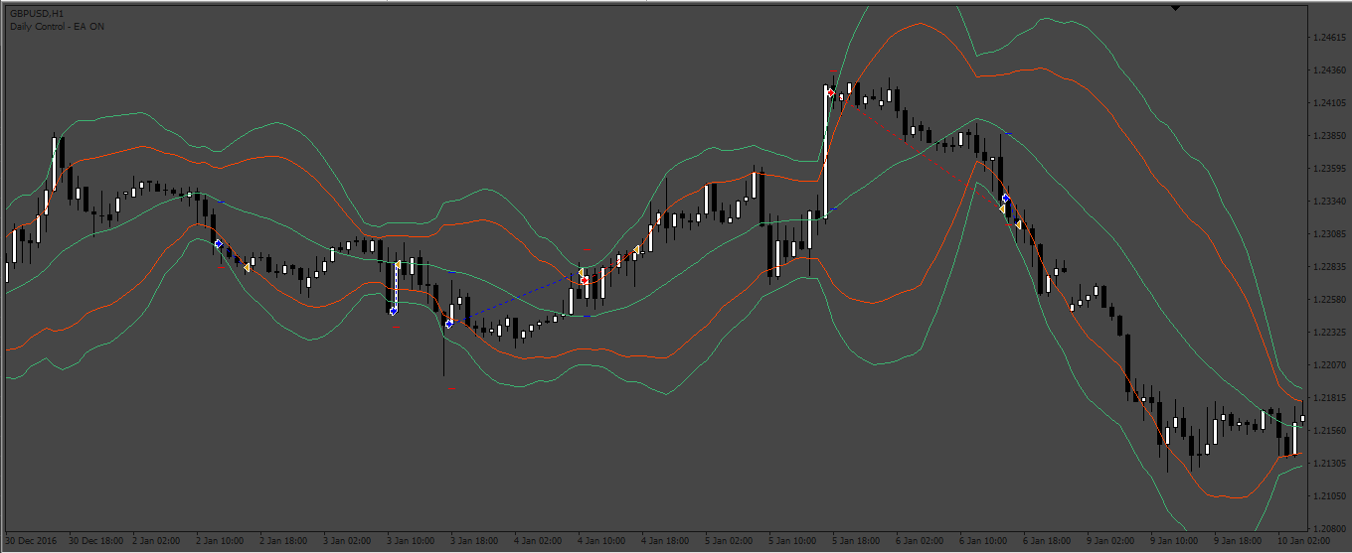This screenshot has height=553, width=1352.
Task: Select the blue arrow starting the dashed blue line
Action: (x=449, y=324)
